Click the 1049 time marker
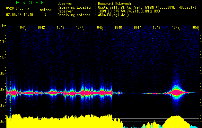 (176, 27)
